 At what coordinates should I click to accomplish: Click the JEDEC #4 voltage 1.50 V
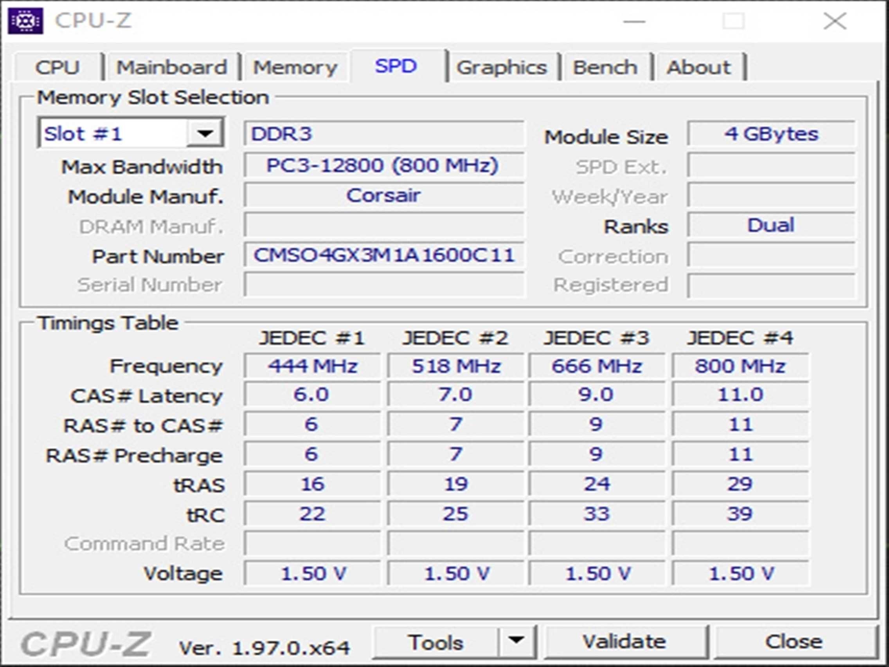740,573
